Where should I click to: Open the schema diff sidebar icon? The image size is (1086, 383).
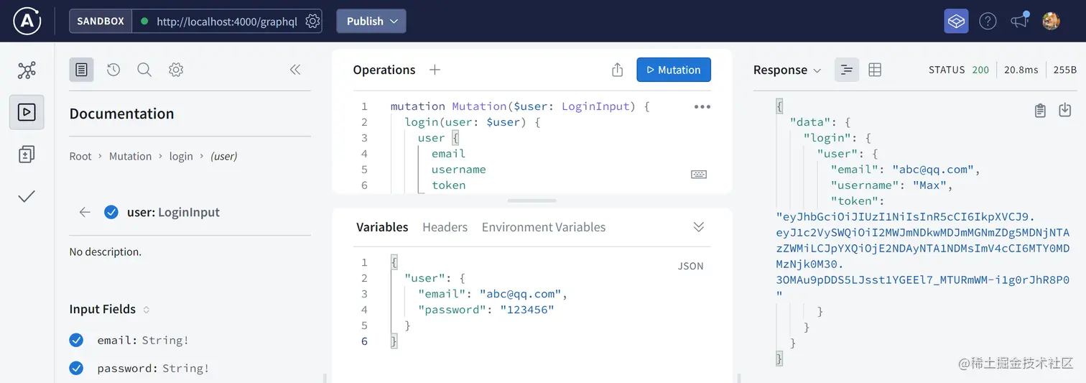coord(27,154)
